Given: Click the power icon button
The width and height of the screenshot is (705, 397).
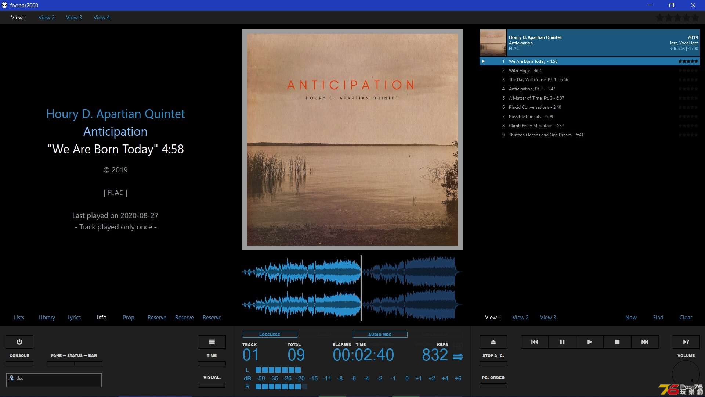Looking at the screenshot, I should point(19,342).
